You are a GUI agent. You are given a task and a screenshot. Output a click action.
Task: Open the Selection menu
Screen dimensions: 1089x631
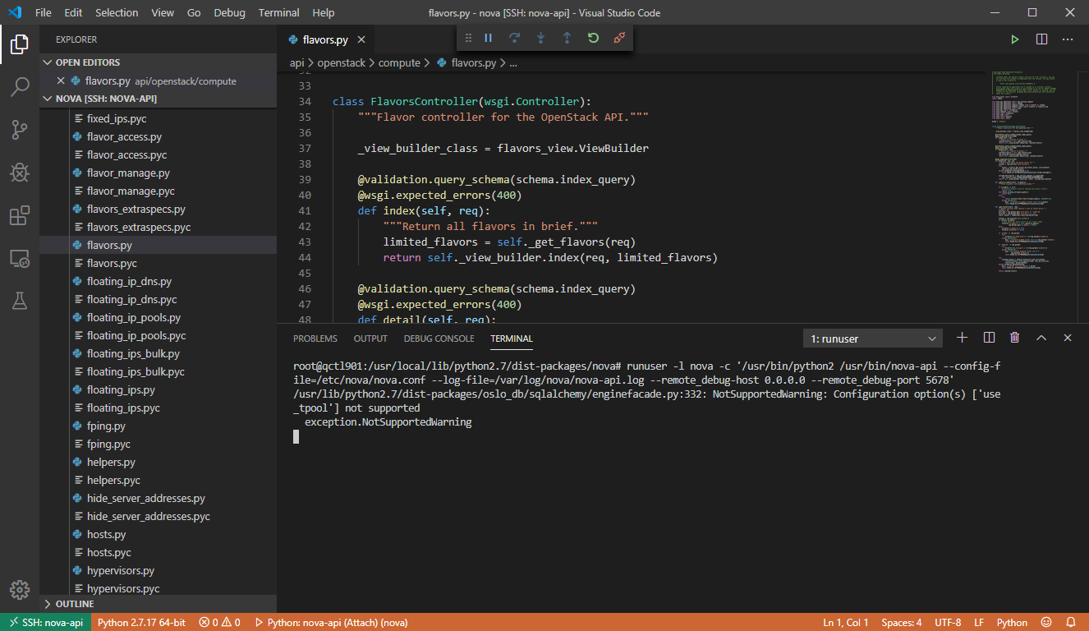tap(117, 13)
